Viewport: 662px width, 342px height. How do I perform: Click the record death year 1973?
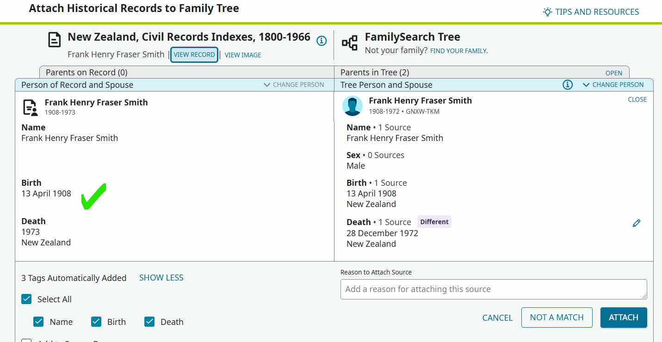click(x=31, y=232)
